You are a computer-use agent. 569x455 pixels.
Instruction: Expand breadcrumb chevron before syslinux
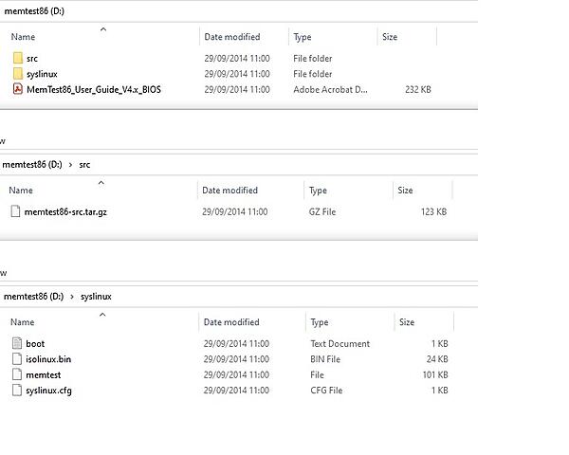(72, 297)
